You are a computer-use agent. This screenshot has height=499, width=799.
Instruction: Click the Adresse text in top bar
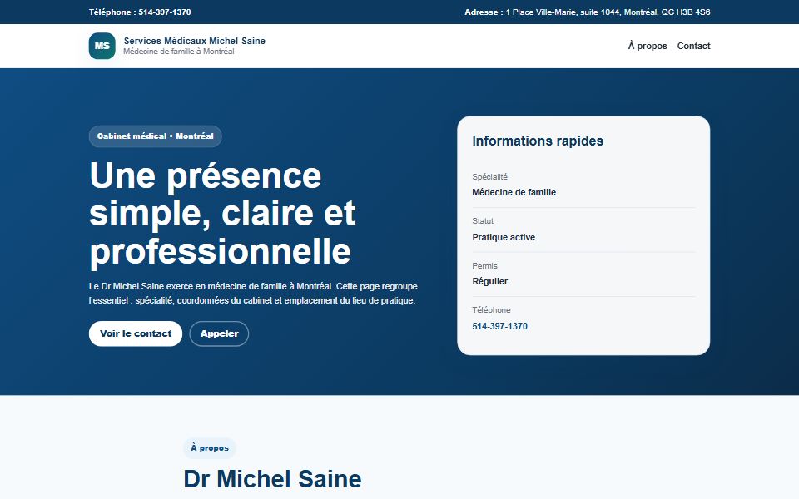(587, 12)
